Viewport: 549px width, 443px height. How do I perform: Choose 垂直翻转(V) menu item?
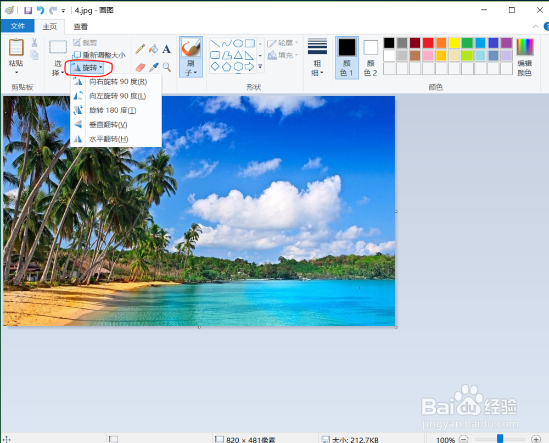(116, 125)
